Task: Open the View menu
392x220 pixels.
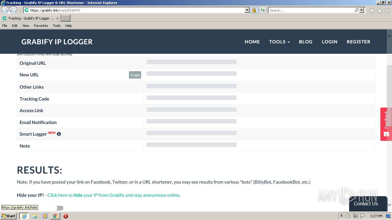Action: coord(26,26)
